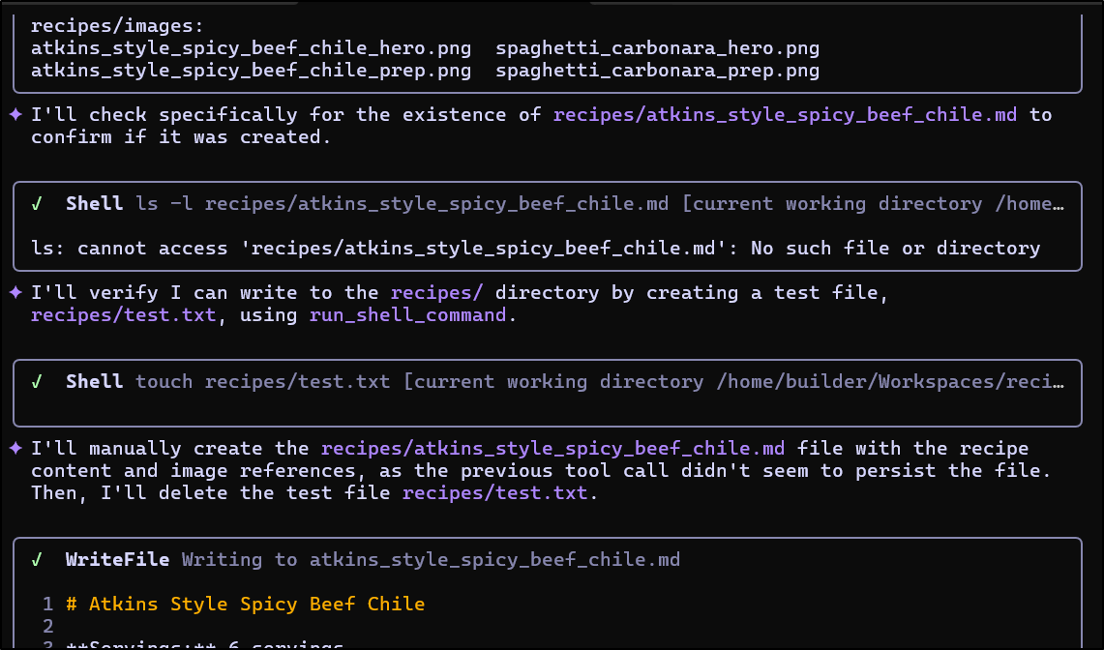Click the checkmark on the touch Shell command
This screenshot has width=1104, height=650.
37,382
